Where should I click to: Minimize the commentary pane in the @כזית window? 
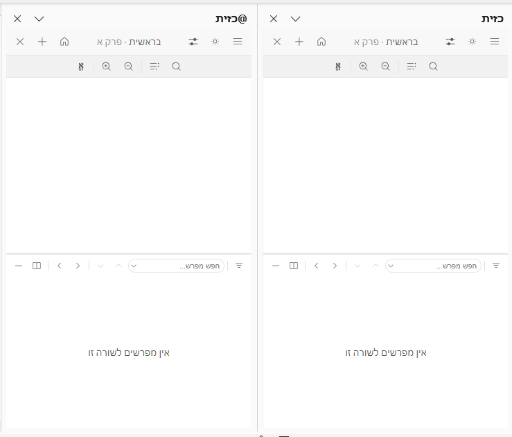pos(18,266)
